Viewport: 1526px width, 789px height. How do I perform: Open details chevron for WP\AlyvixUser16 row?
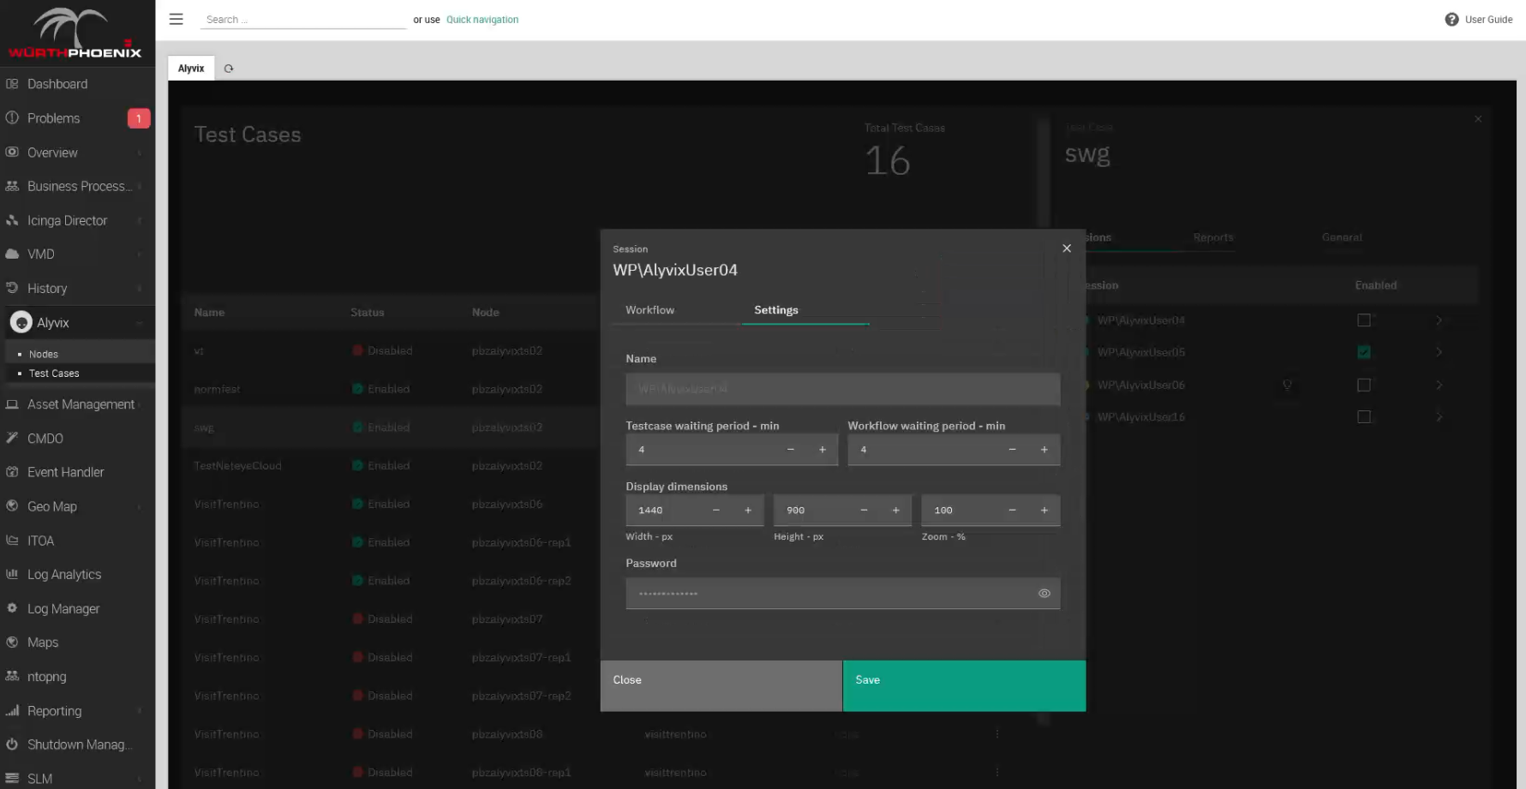1439,417
